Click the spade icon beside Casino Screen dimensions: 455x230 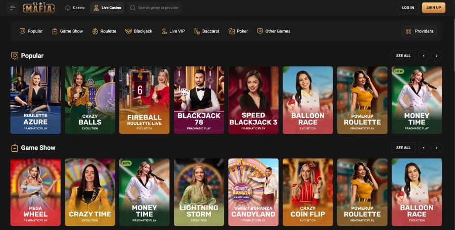[68, 8]
